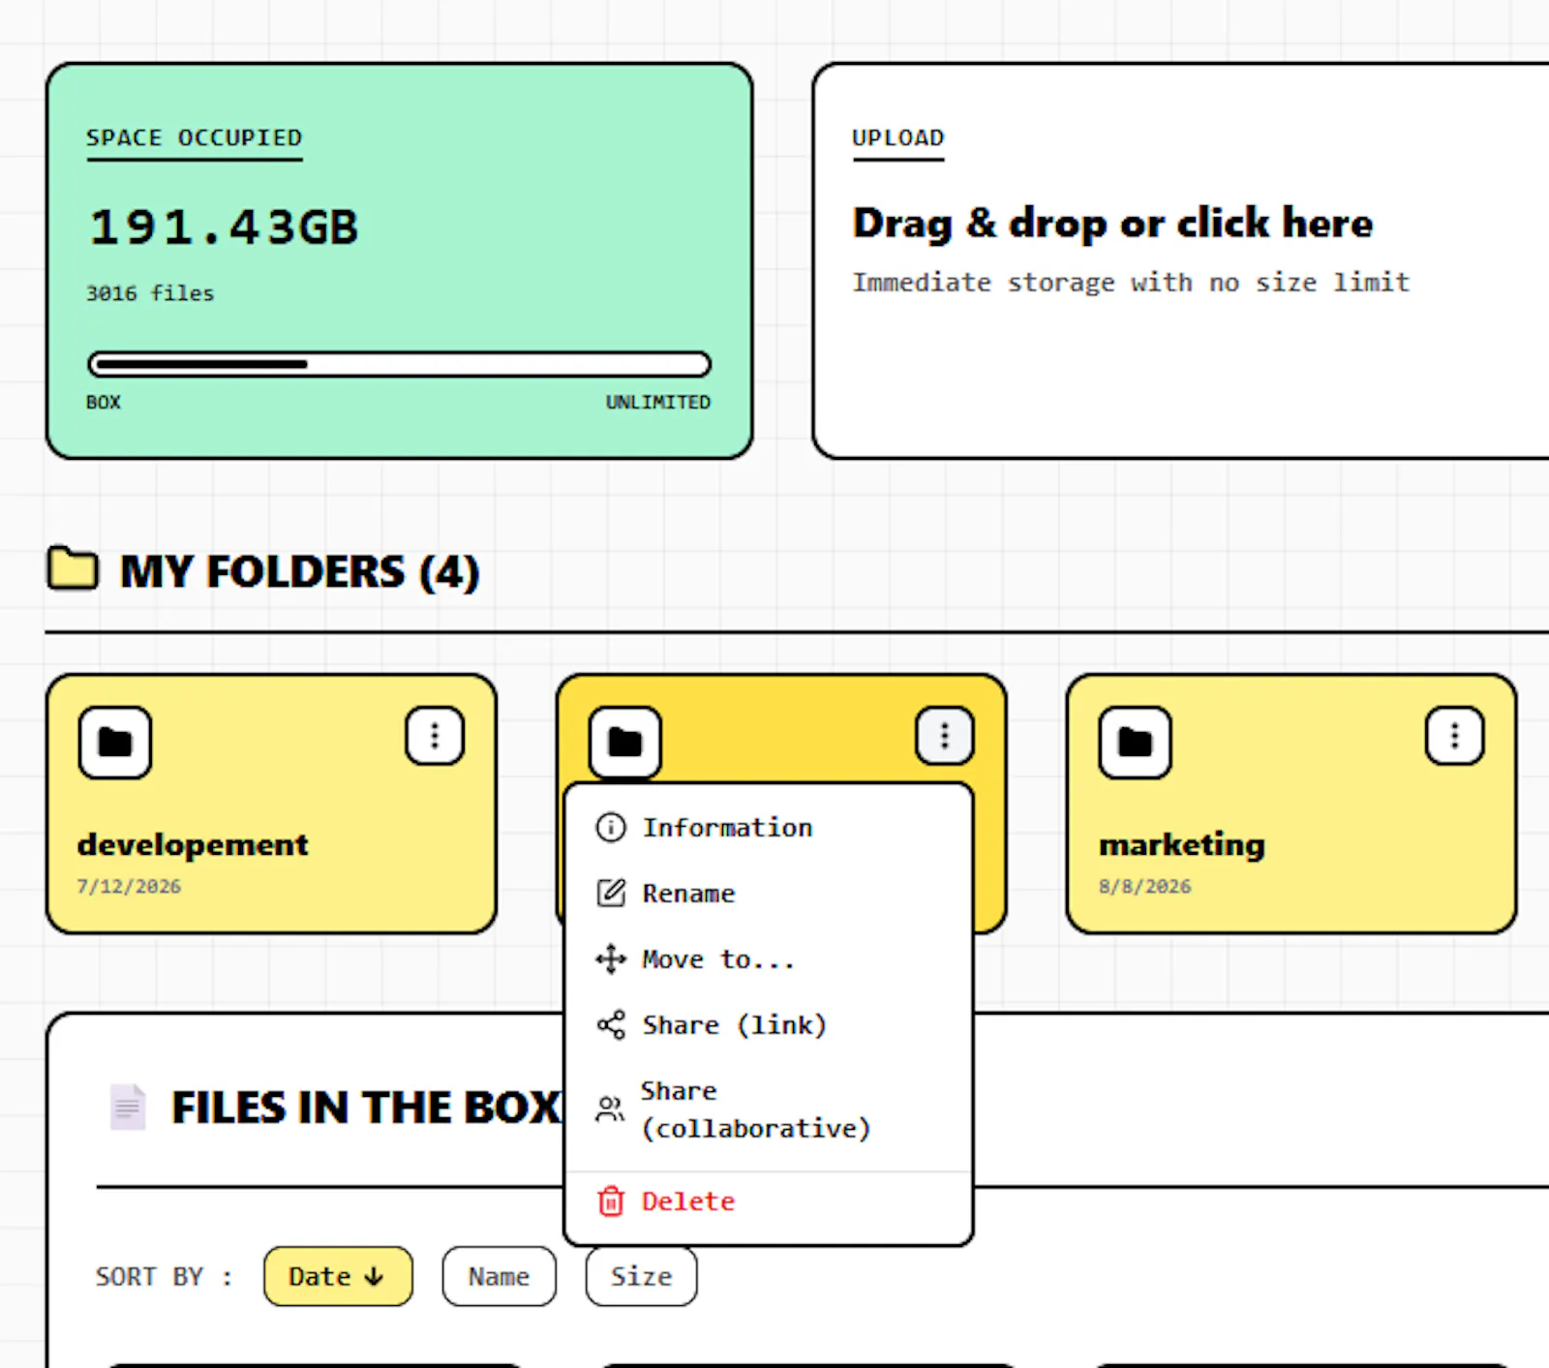
Task: Click the MY FOLDERS (4) heading
Action: (x=299, y=571)
